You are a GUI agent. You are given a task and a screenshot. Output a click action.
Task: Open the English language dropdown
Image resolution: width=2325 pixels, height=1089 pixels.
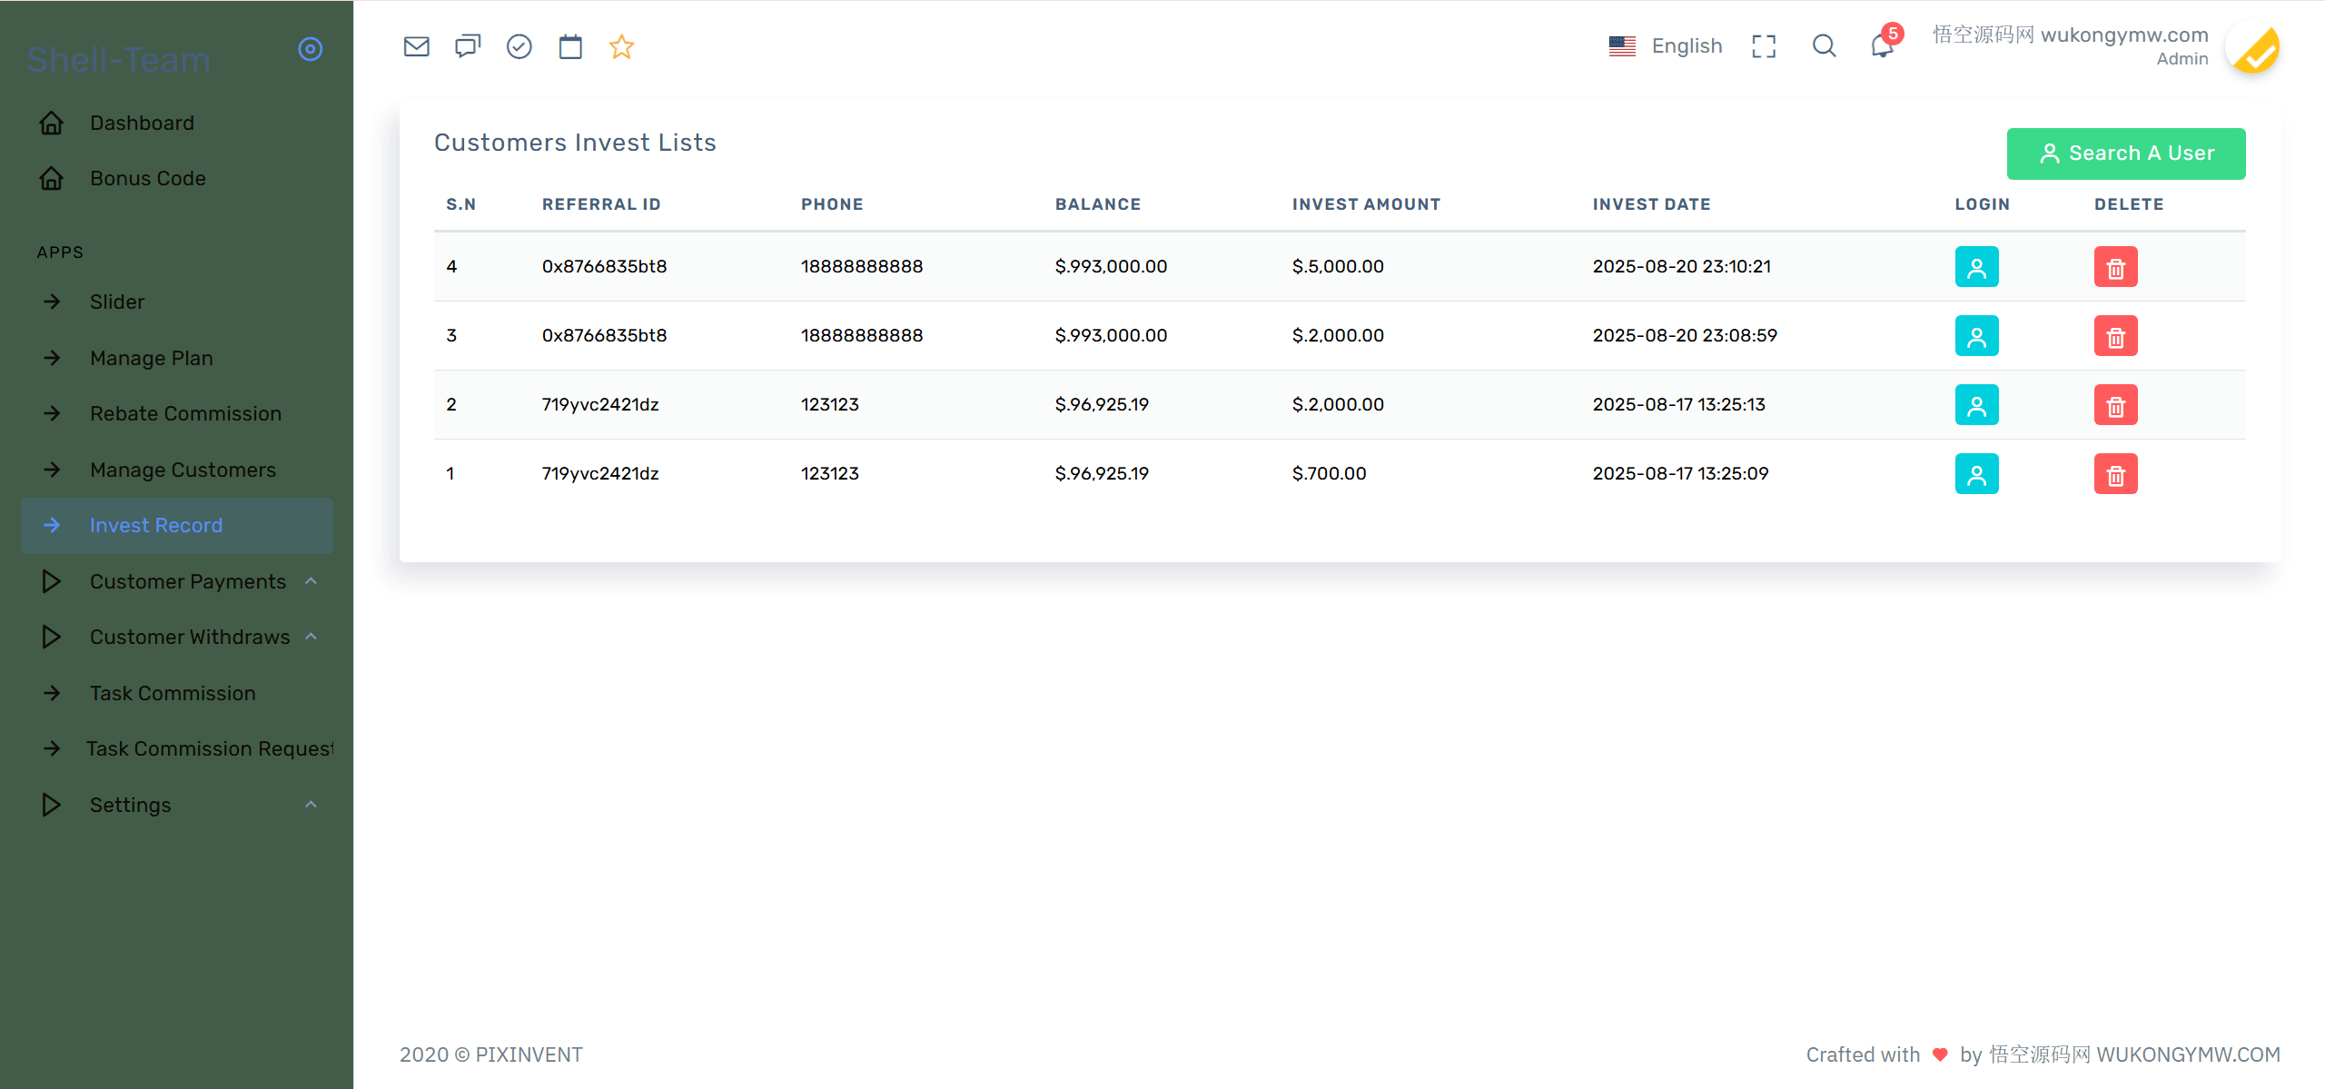(x=1666, y=46)
